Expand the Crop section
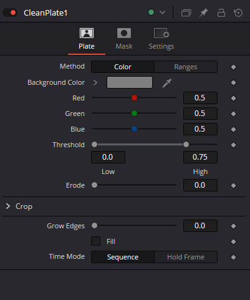This screenshot has width=250, height=300. 8,206
